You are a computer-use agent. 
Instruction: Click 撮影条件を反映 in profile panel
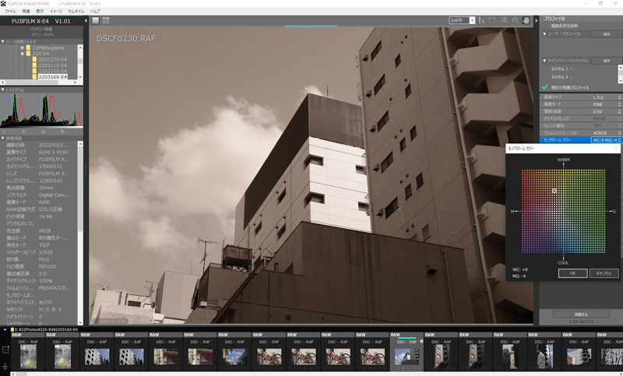(564, 26)
